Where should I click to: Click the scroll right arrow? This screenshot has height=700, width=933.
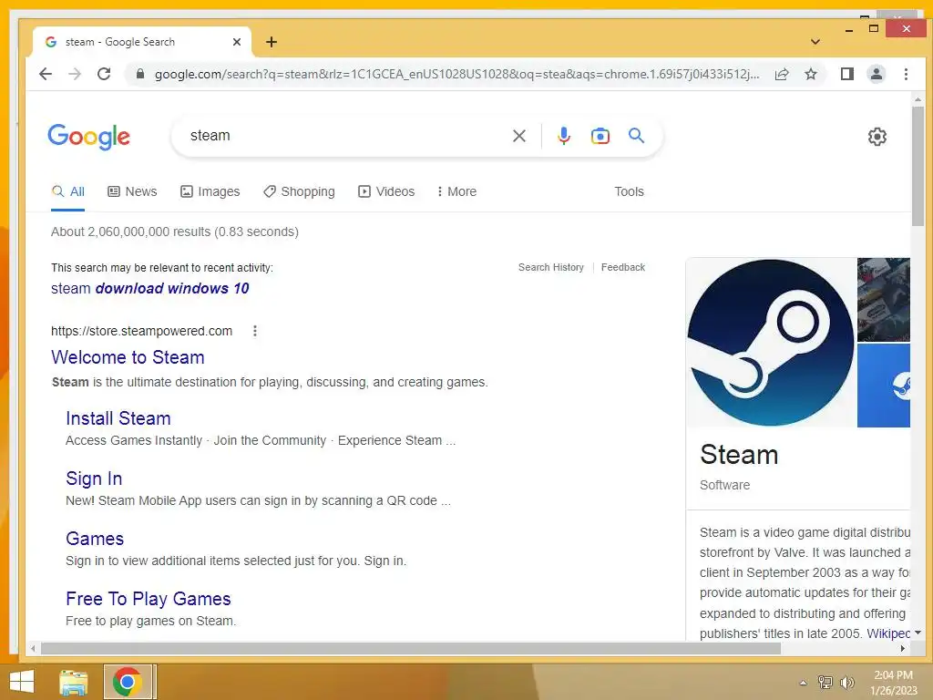(903, 648)
